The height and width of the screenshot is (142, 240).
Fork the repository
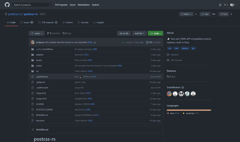tap(224, 14)
